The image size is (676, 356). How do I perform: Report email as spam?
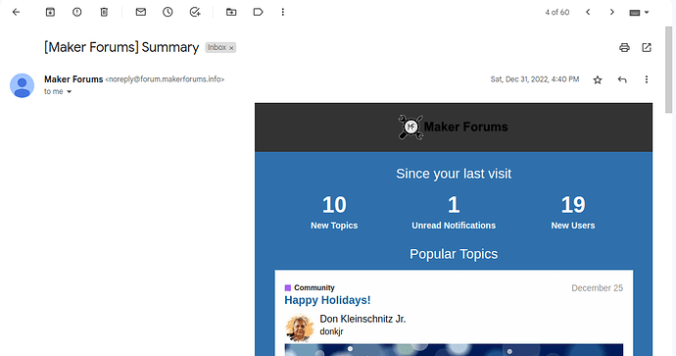coord(76,12)
